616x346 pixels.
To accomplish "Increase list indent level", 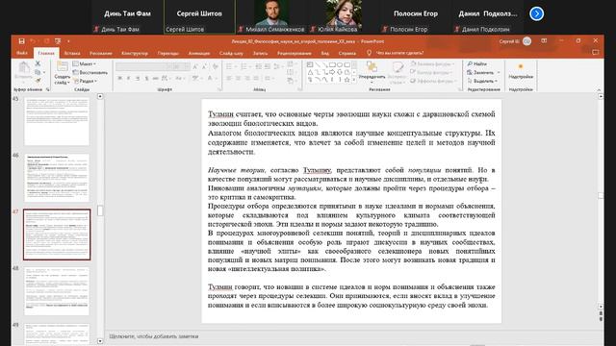I will click(268, 66).
